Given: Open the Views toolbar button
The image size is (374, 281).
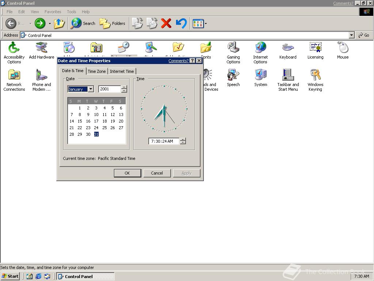Looking at the screenshot, I should [x=198, y=23].
